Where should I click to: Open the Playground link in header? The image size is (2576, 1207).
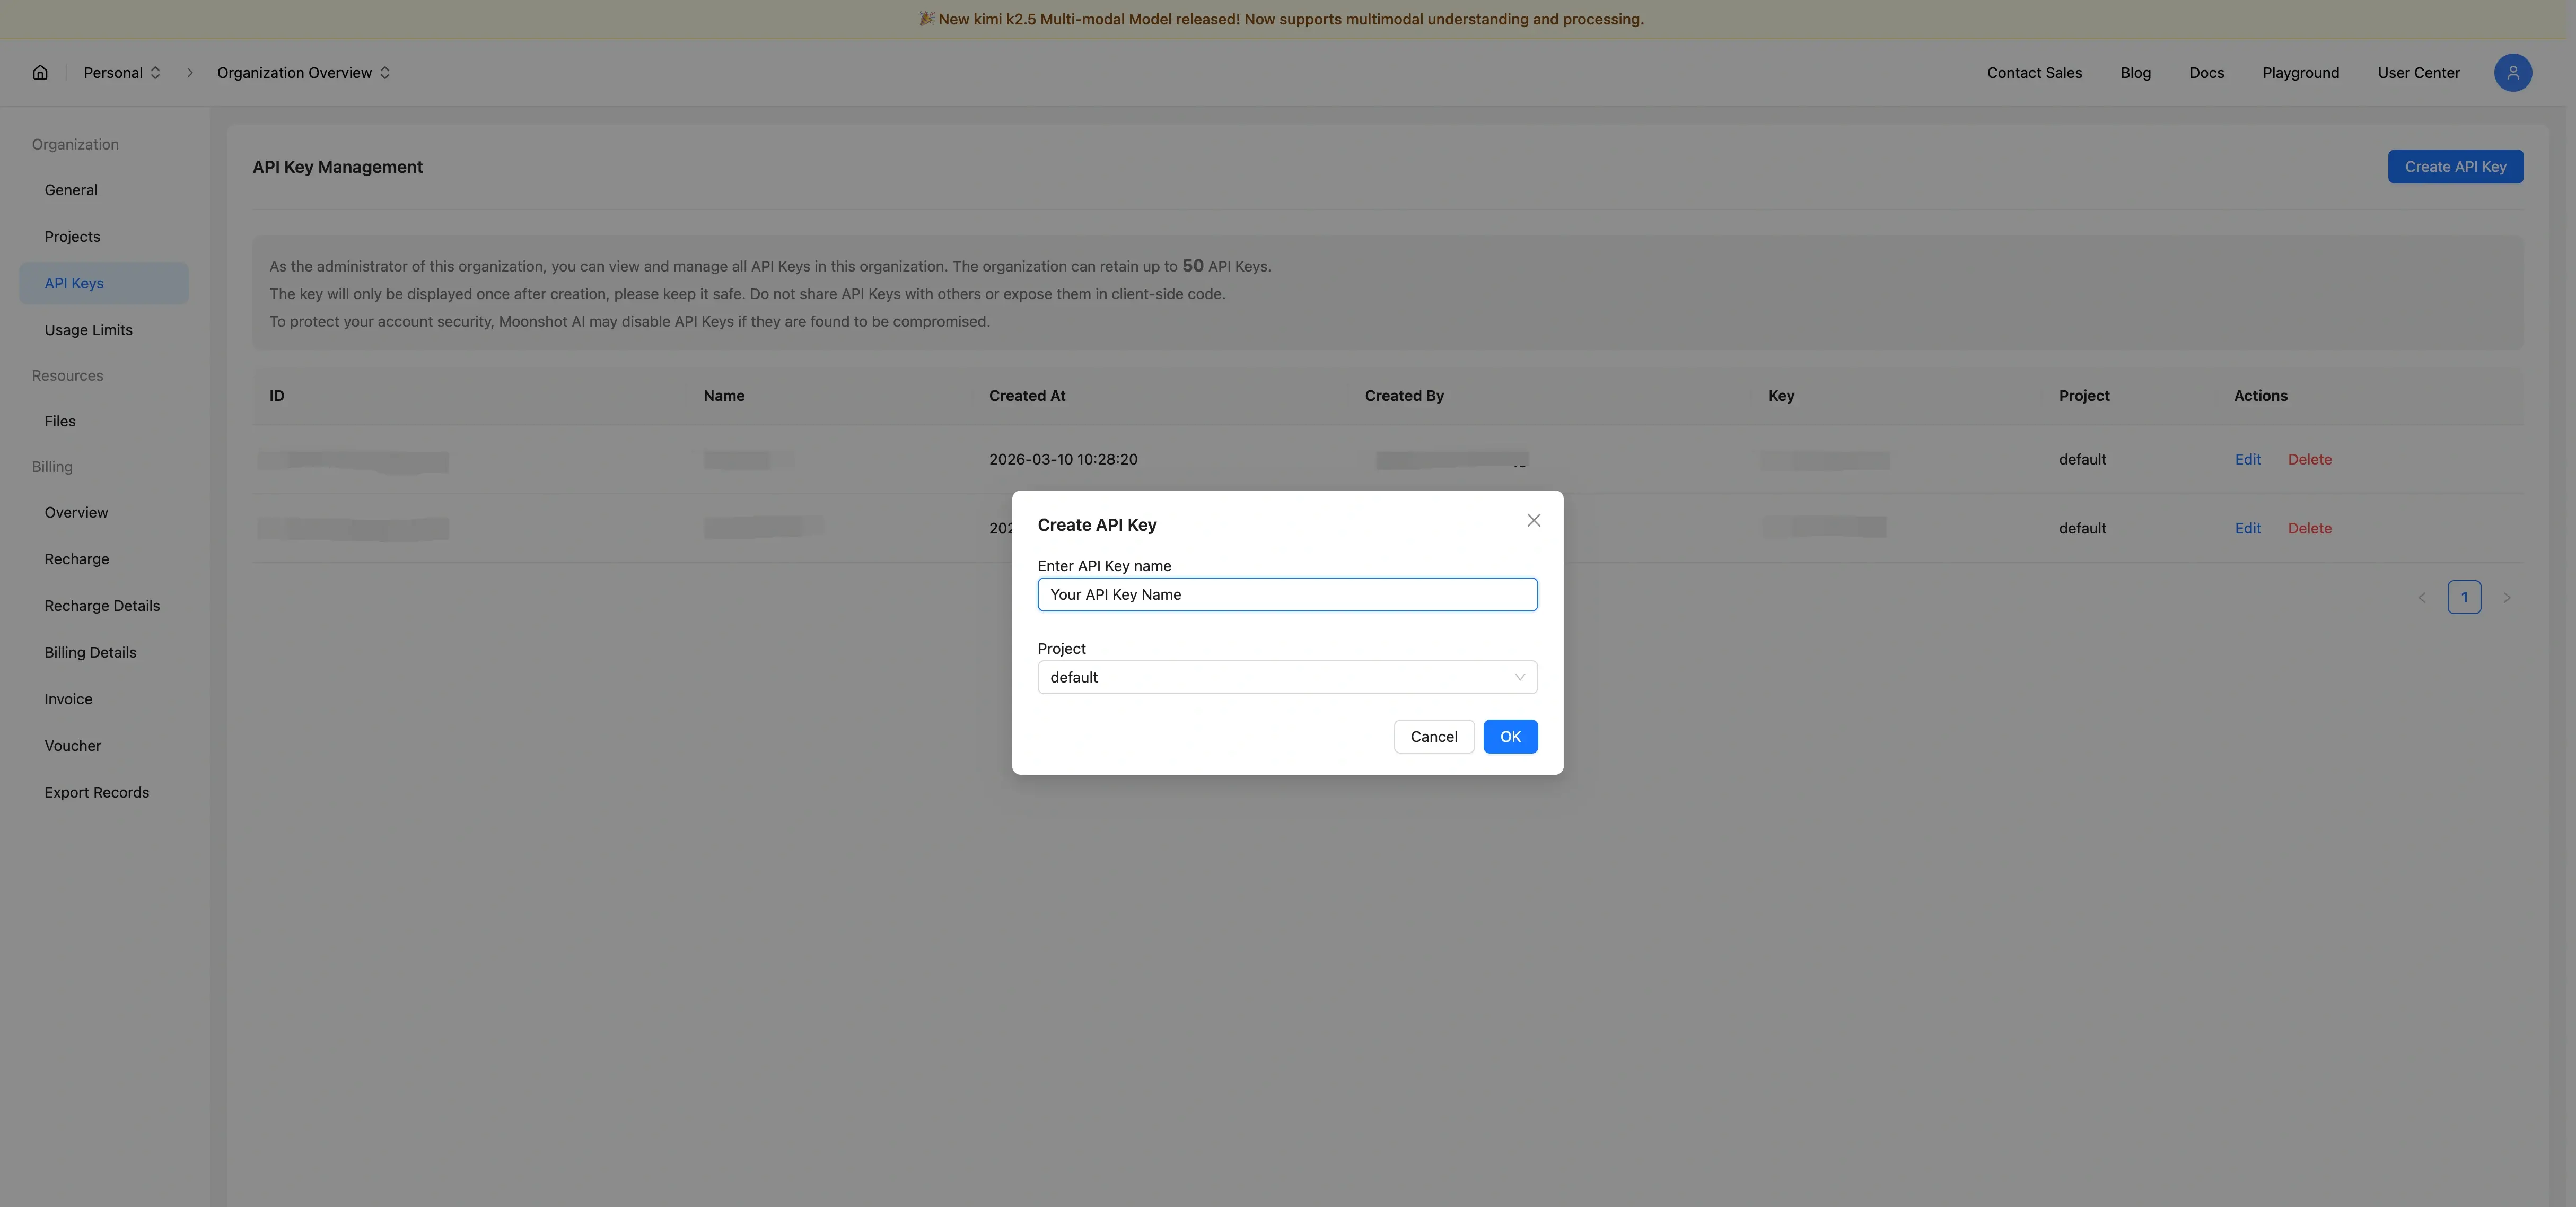[2300, 72]
